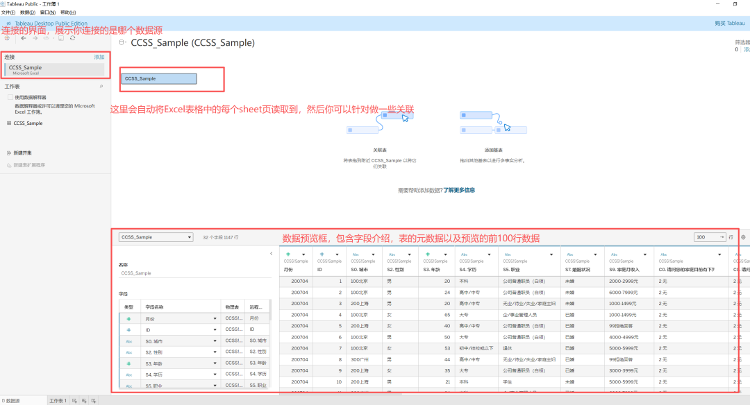This screenshot has height=405, width=750.
Task: Click the 购买 Tableau link
Action: click(x=730, y=23)
